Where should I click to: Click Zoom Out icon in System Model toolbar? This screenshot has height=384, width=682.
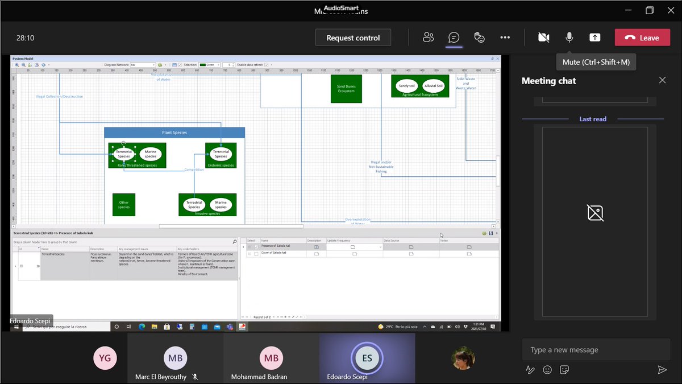[x=23, y=65]
